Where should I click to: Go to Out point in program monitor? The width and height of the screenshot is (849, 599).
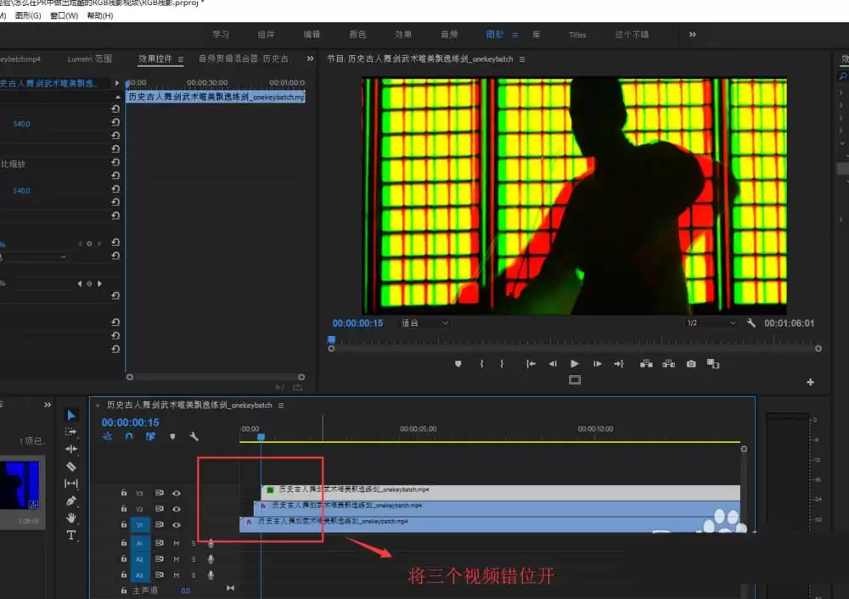619,364
